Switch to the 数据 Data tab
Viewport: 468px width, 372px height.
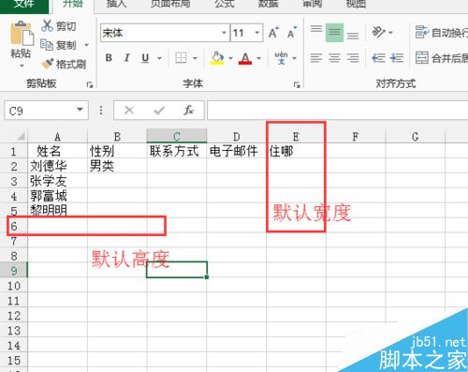269,5
